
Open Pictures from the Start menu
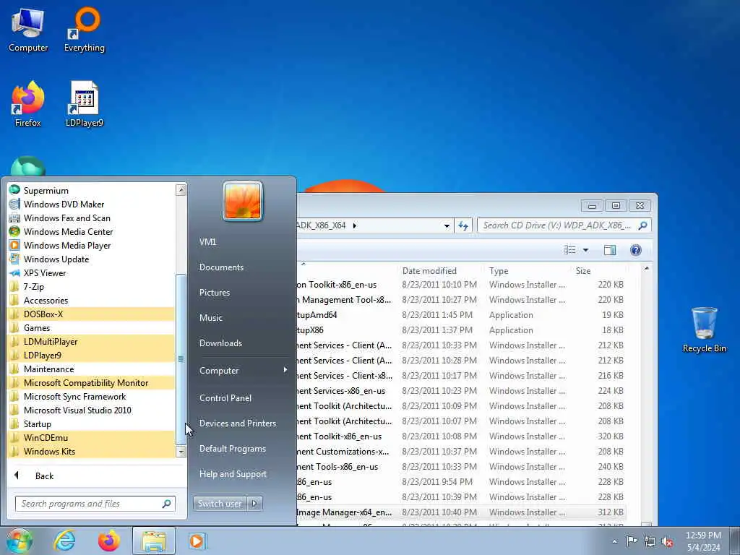tap(214, 292)
